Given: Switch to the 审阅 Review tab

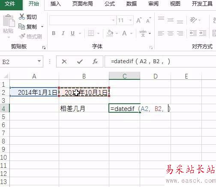Looking at the screenshot, I should 153,4.
